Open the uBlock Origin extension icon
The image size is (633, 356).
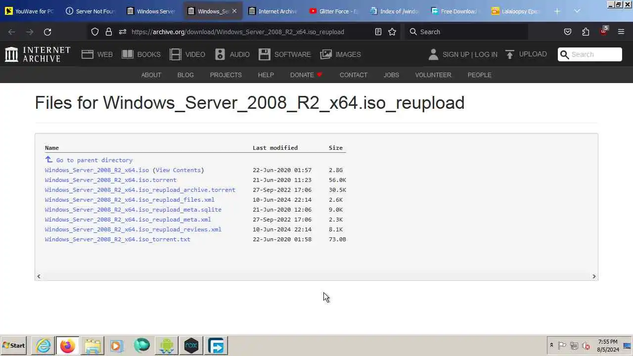coord(603,31)
